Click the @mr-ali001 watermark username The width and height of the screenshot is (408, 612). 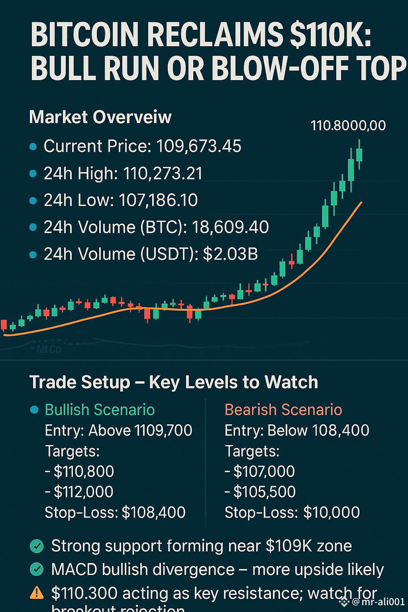pos(379,601)
